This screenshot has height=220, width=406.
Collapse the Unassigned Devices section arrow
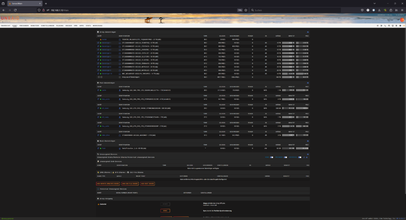tap(308, 154)
